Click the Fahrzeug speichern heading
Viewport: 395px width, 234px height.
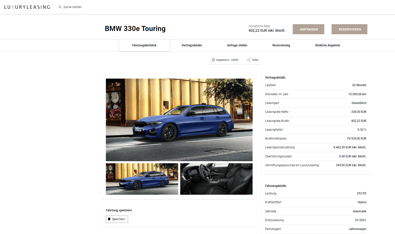coord(119,210)
